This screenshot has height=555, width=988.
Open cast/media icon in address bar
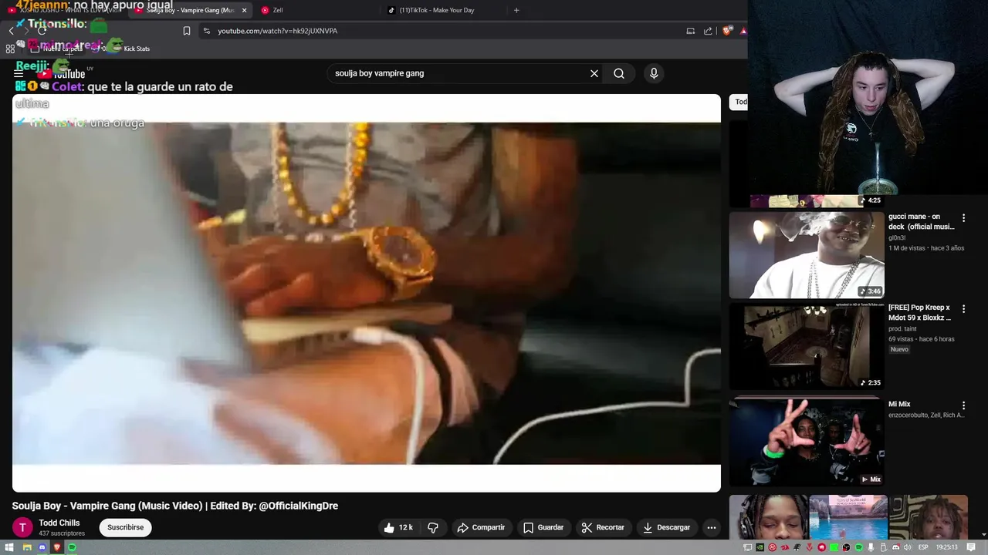(691, 31)
